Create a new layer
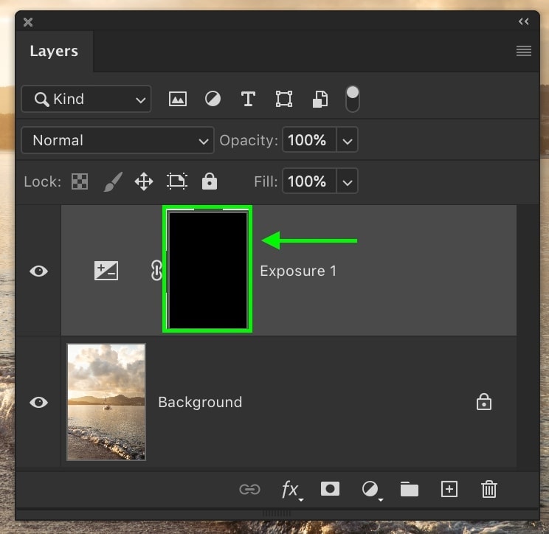The image size is (549, 534). [449, 489]
